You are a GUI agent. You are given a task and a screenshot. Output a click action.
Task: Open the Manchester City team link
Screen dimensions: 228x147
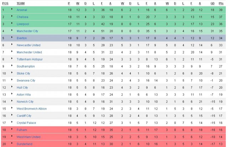(x=27, y=31)
